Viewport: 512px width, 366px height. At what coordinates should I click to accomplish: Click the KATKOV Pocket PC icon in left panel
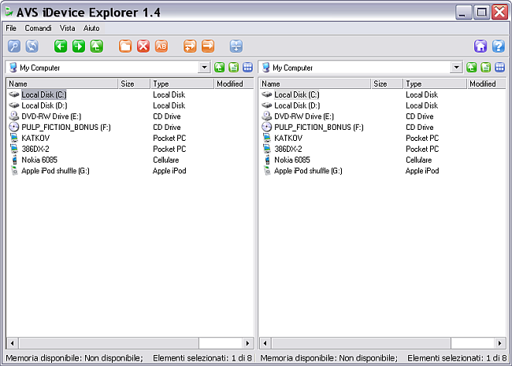(x=14, y=138)
